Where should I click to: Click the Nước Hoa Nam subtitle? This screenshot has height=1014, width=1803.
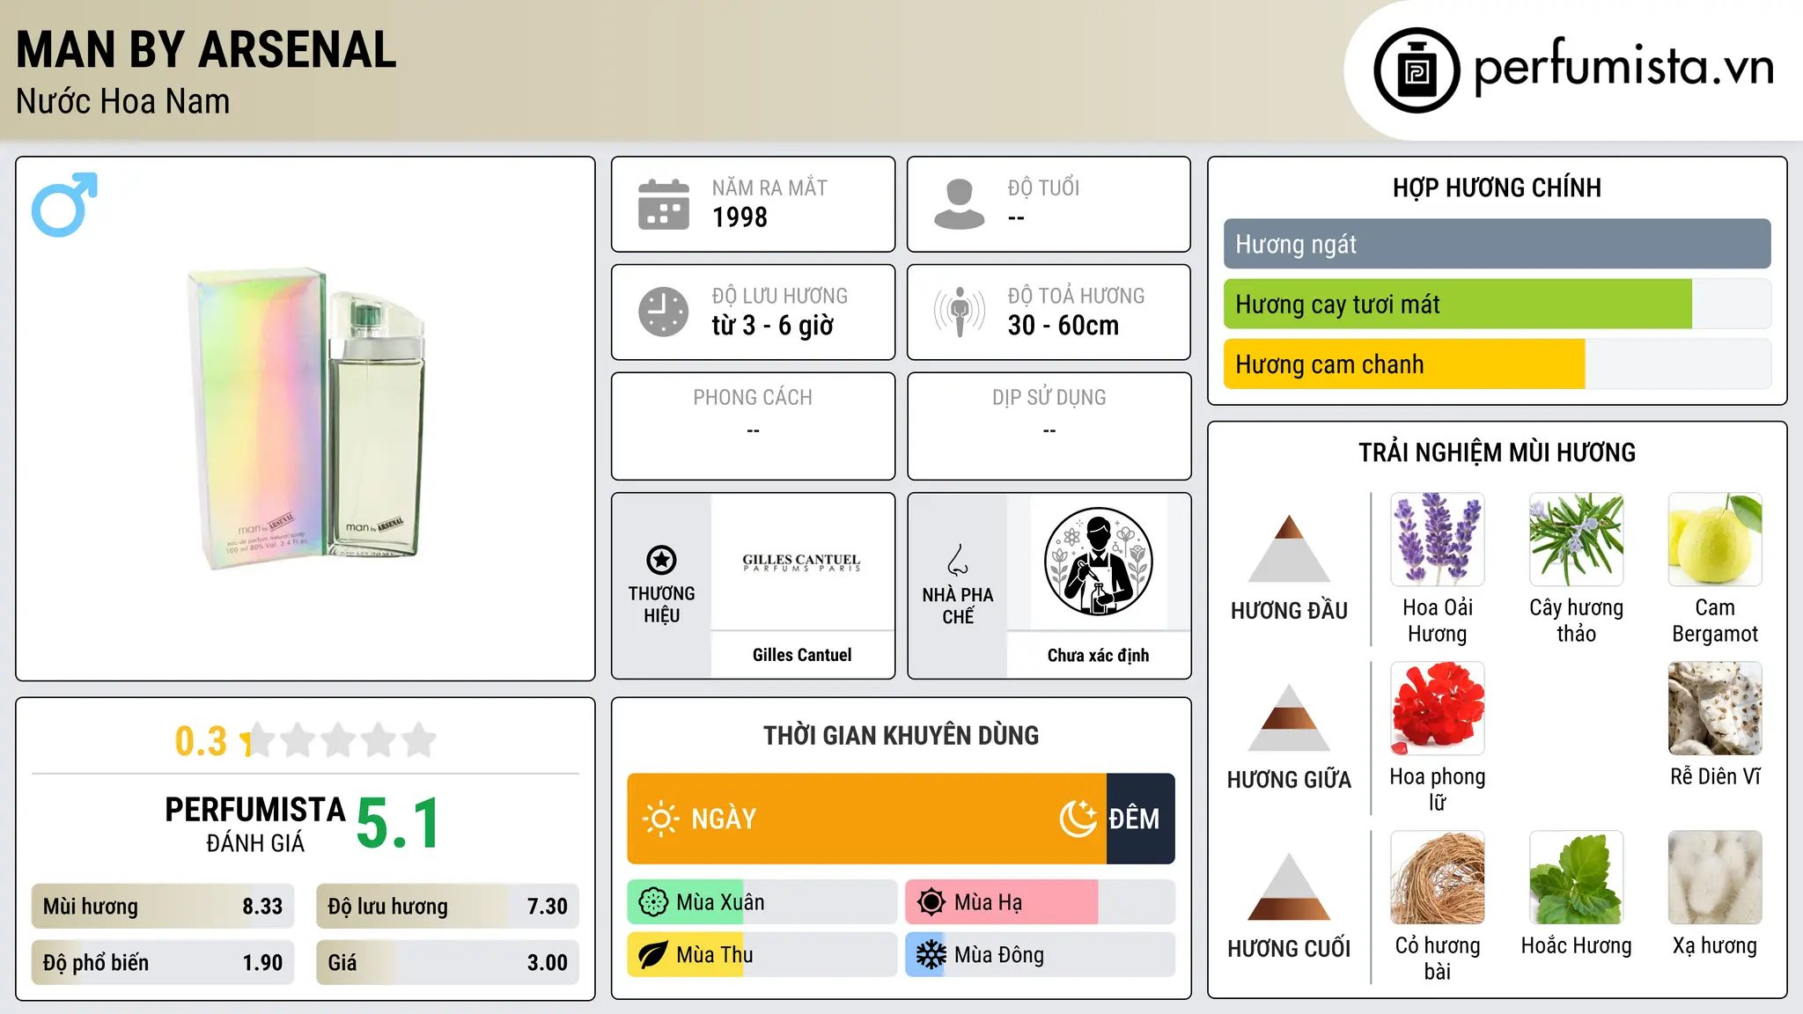pyautogui.click(x=122, y=101)
